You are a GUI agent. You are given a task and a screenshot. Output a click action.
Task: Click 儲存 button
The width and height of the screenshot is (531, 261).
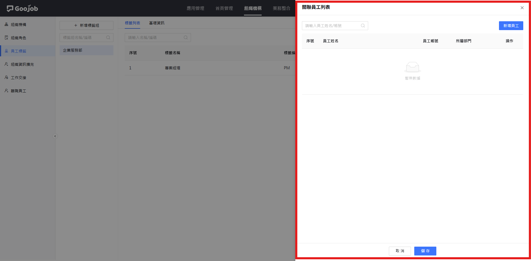(x=425, y=251)
